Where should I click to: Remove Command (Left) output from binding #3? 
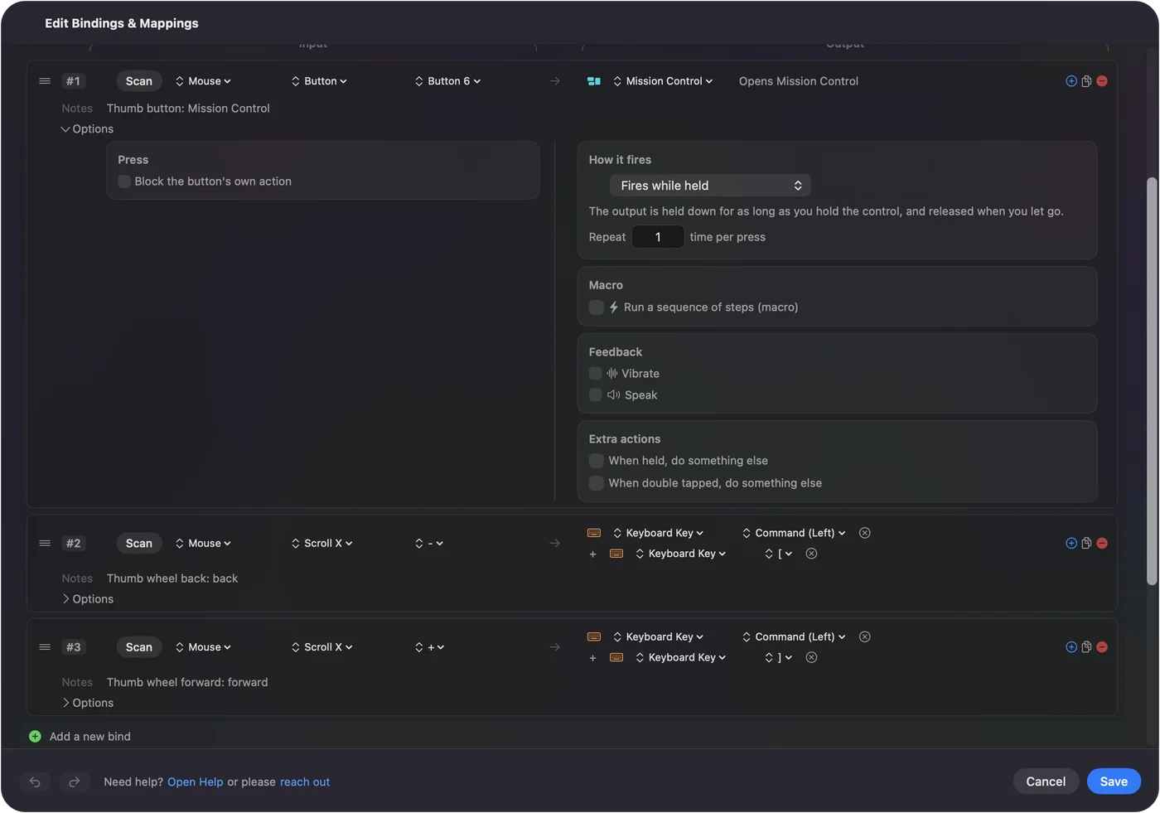point(865,636)
